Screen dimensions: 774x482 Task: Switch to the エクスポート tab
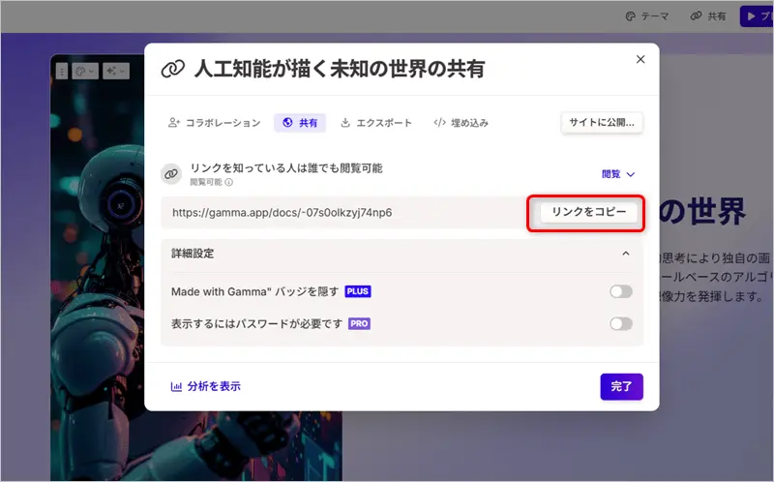coord(376,123)
